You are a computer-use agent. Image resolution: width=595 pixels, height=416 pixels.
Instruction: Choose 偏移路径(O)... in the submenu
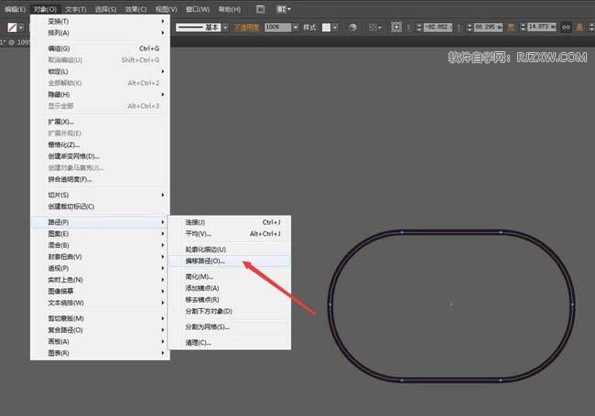click(x=230, y=261)
